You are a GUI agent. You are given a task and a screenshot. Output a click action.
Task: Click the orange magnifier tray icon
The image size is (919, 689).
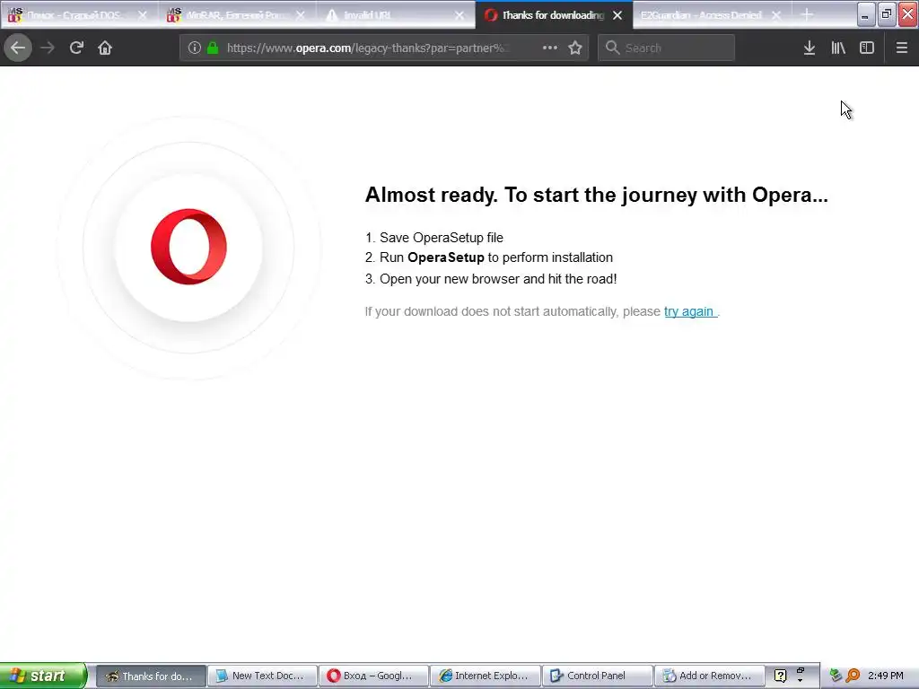click(x=853, y=676)
